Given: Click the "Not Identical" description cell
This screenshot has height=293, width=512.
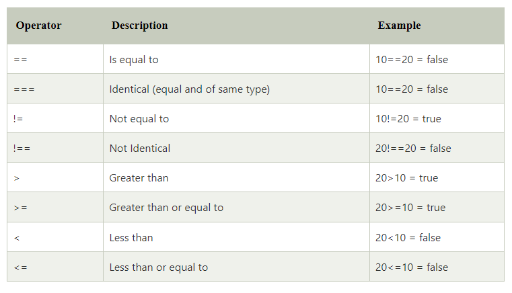Looking at the screenshot, I should coord(140,149).
